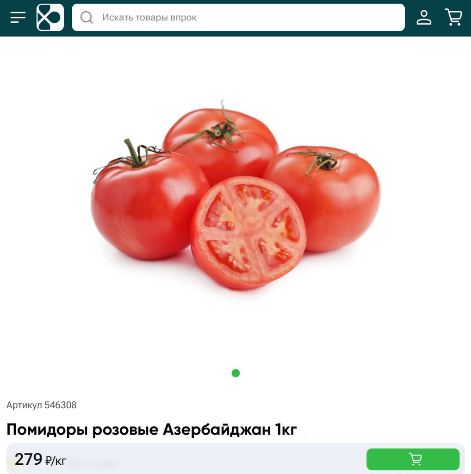Viewport: 471px width, 474px height.
Task: Click the 279 ₽/кг price
Action: pyautogui.click(x=40, y=460)
